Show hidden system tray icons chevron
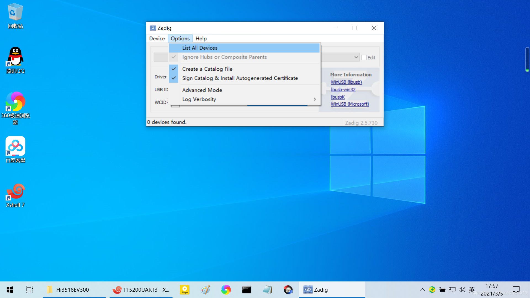This screenshot has width=530, height=298. point(422,290)
